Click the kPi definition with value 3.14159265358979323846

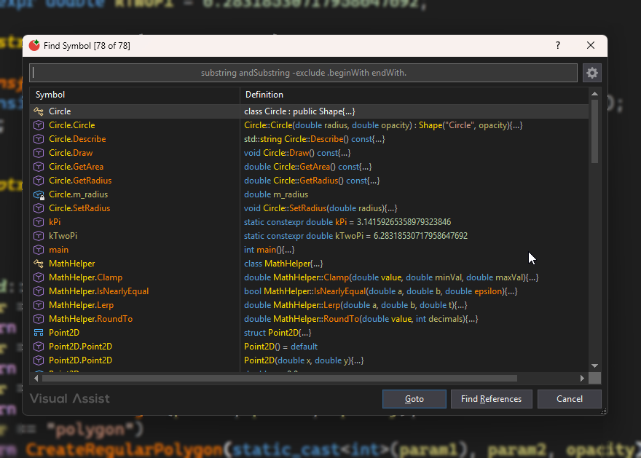(347, 222)
